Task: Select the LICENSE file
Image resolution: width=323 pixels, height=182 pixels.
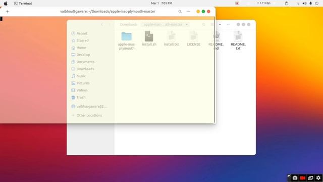Action: [x=193, y=36]
